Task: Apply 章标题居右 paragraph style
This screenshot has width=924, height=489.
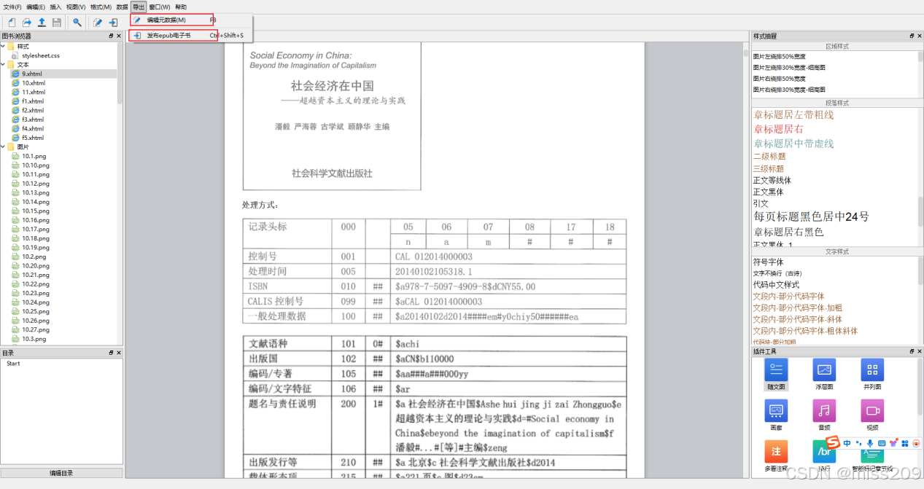Action: [x=778, y=129]
